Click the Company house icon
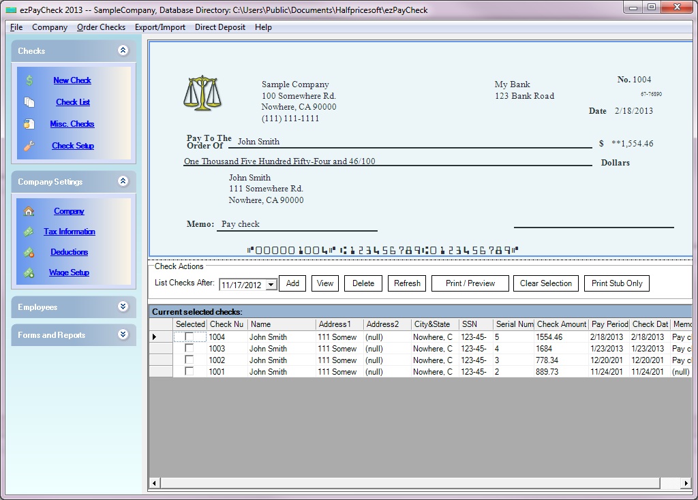698x500 pixels. (x=29, y=211)
